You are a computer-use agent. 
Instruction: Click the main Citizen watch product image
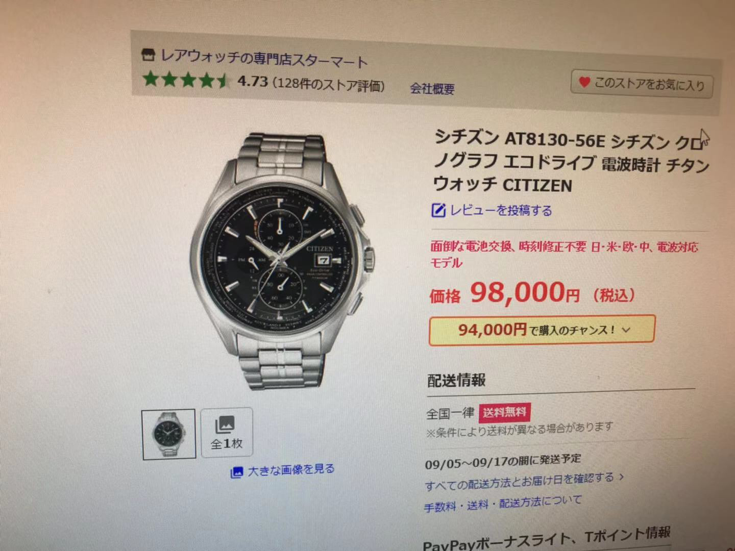coord(282,260)
